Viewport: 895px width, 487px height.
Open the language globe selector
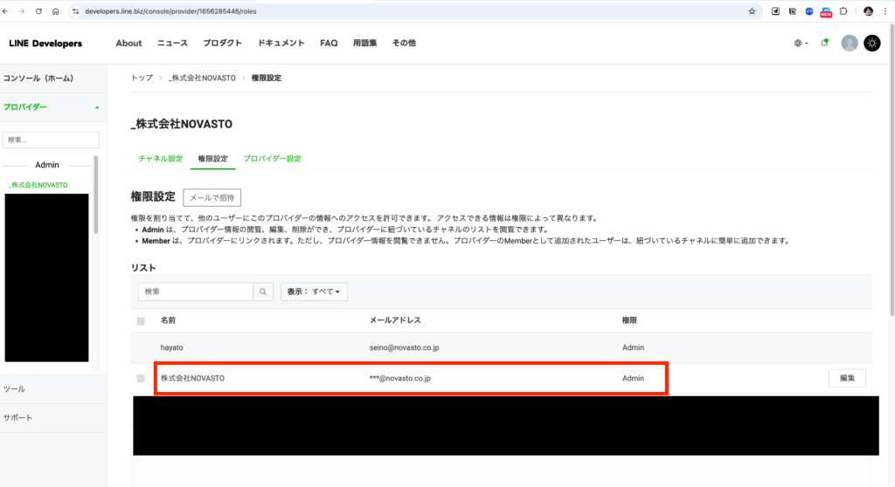(x=800, y=43)
